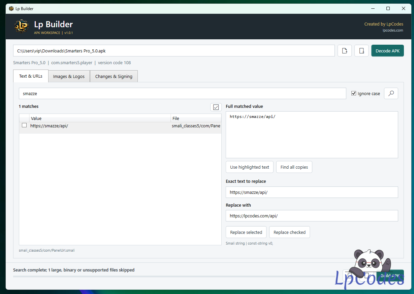Viewport: 414px width, 294px height.
Task: Click the File column header
Action: 196,118
